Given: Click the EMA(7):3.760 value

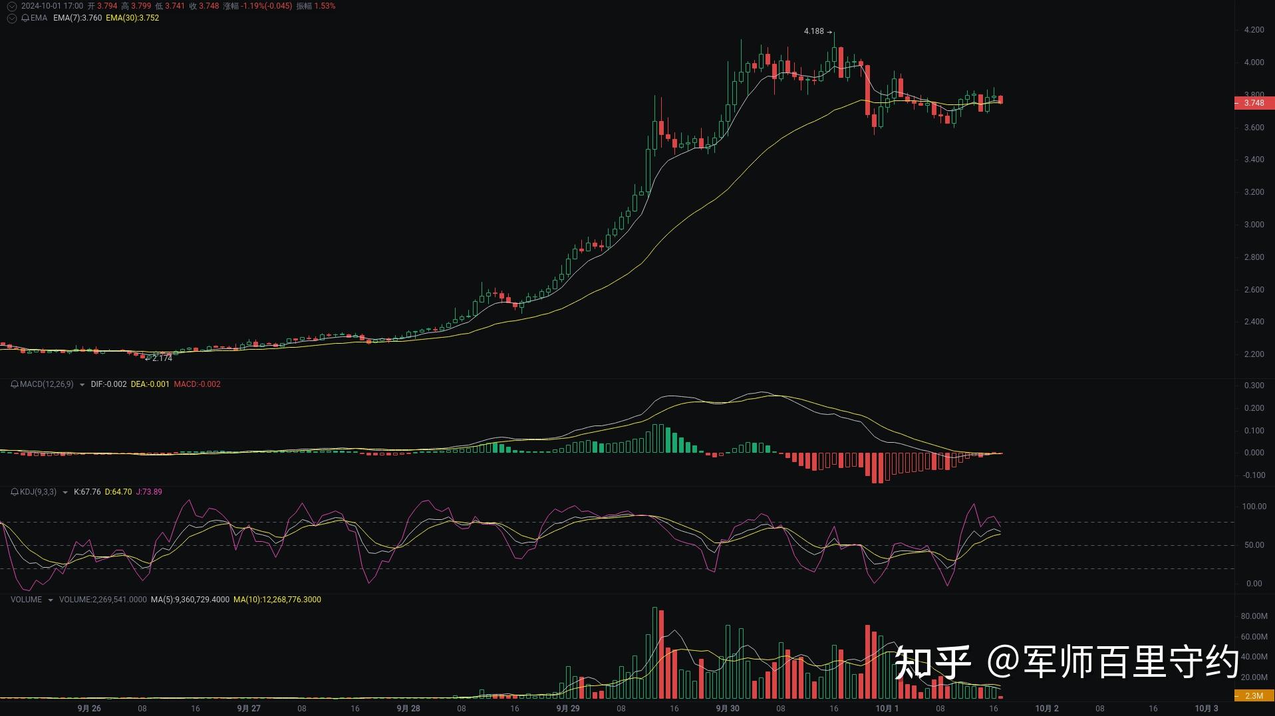Looking at the screenshot, I should coord(78,18).
